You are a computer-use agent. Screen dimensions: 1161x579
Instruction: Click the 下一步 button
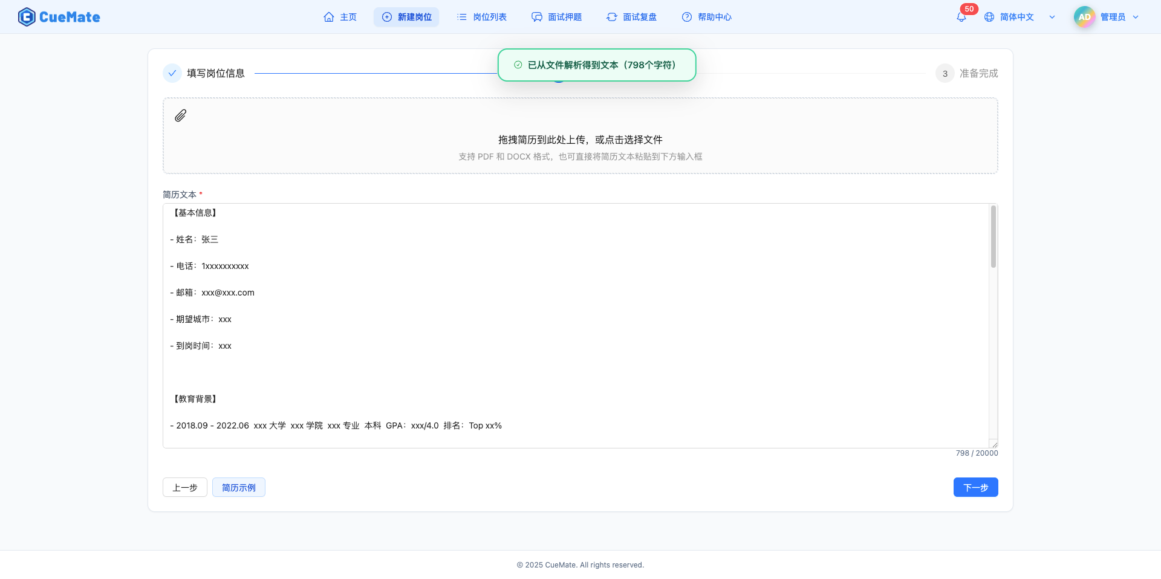coord(975,487)
